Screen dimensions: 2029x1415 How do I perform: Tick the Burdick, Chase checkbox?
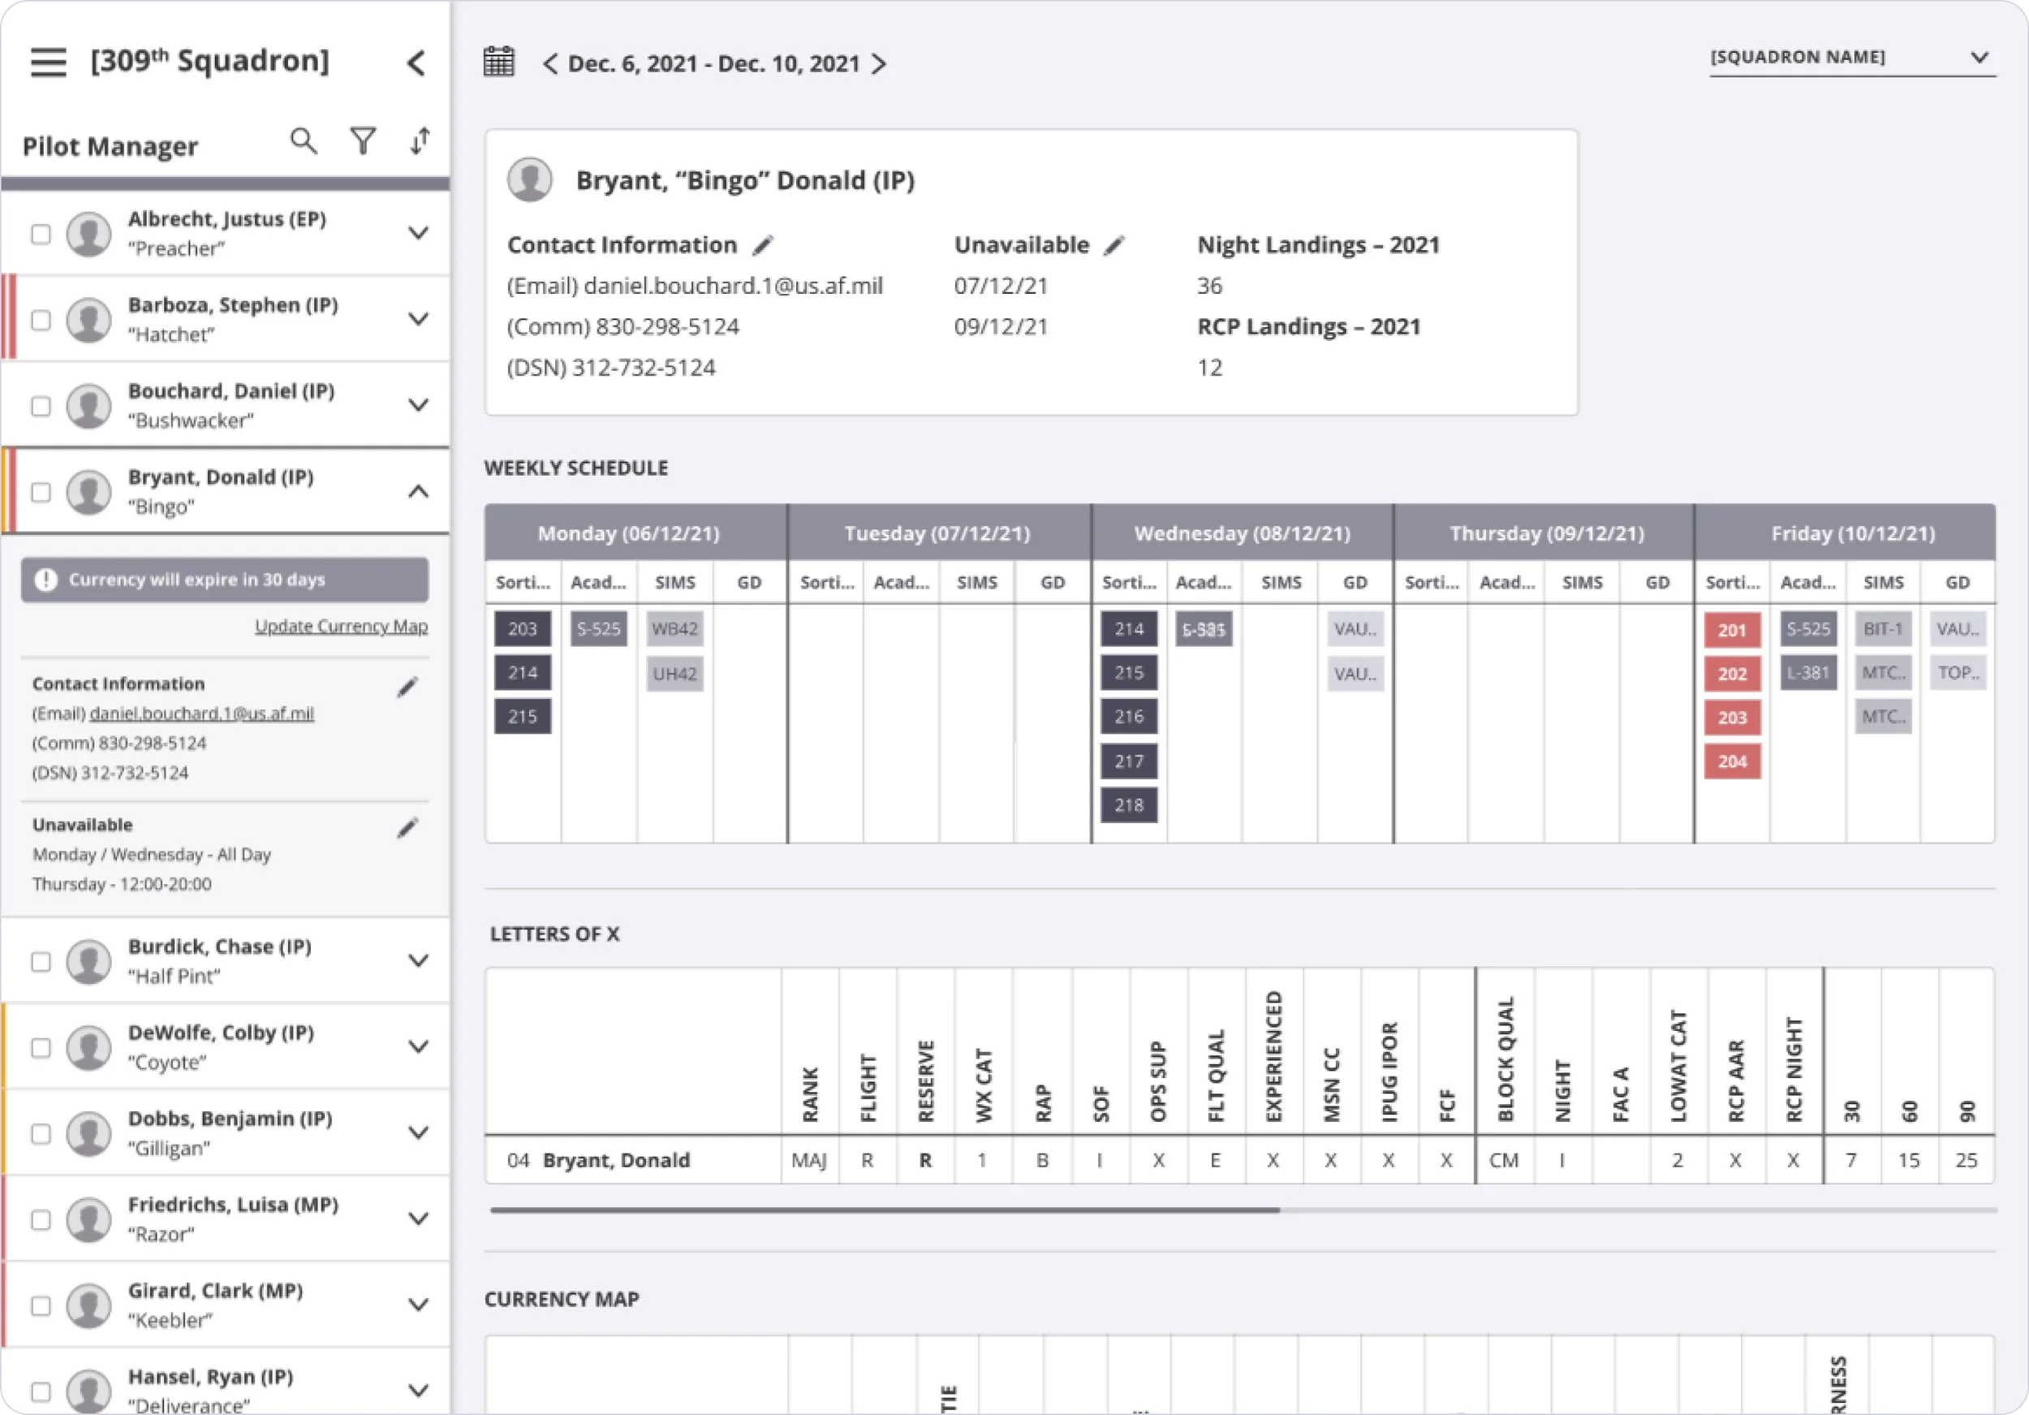(x=41, y=960)
